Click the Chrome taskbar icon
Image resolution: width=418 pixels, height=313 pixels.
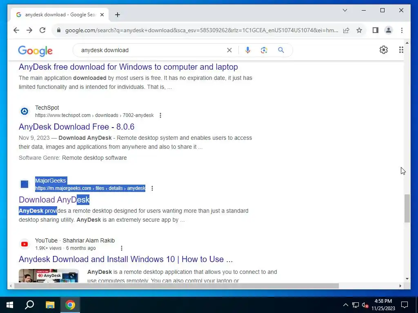pos(70,305)
